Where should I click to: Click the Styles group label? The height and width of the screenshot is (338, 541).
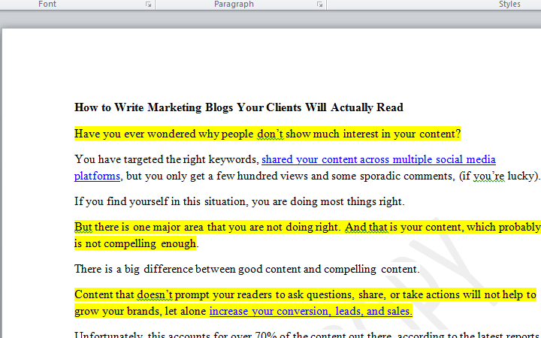click(509, 5)
